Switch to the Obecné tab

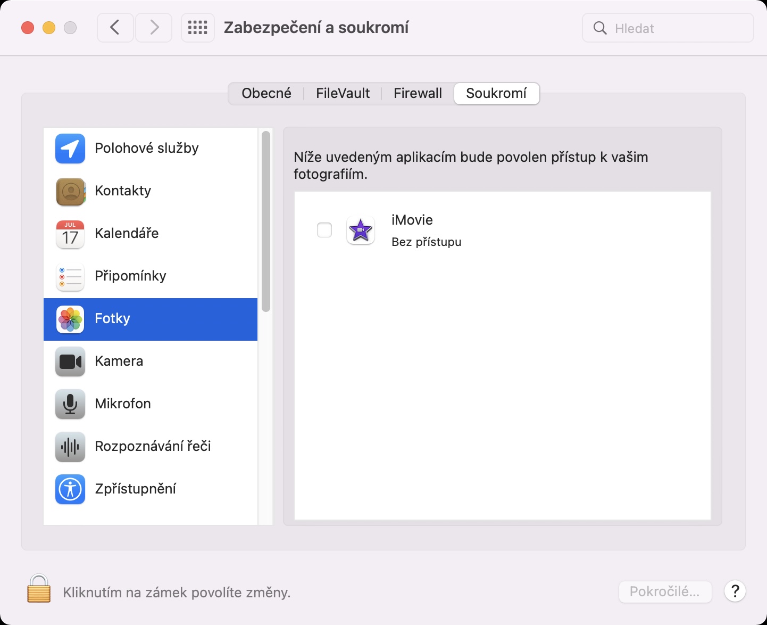266,94
